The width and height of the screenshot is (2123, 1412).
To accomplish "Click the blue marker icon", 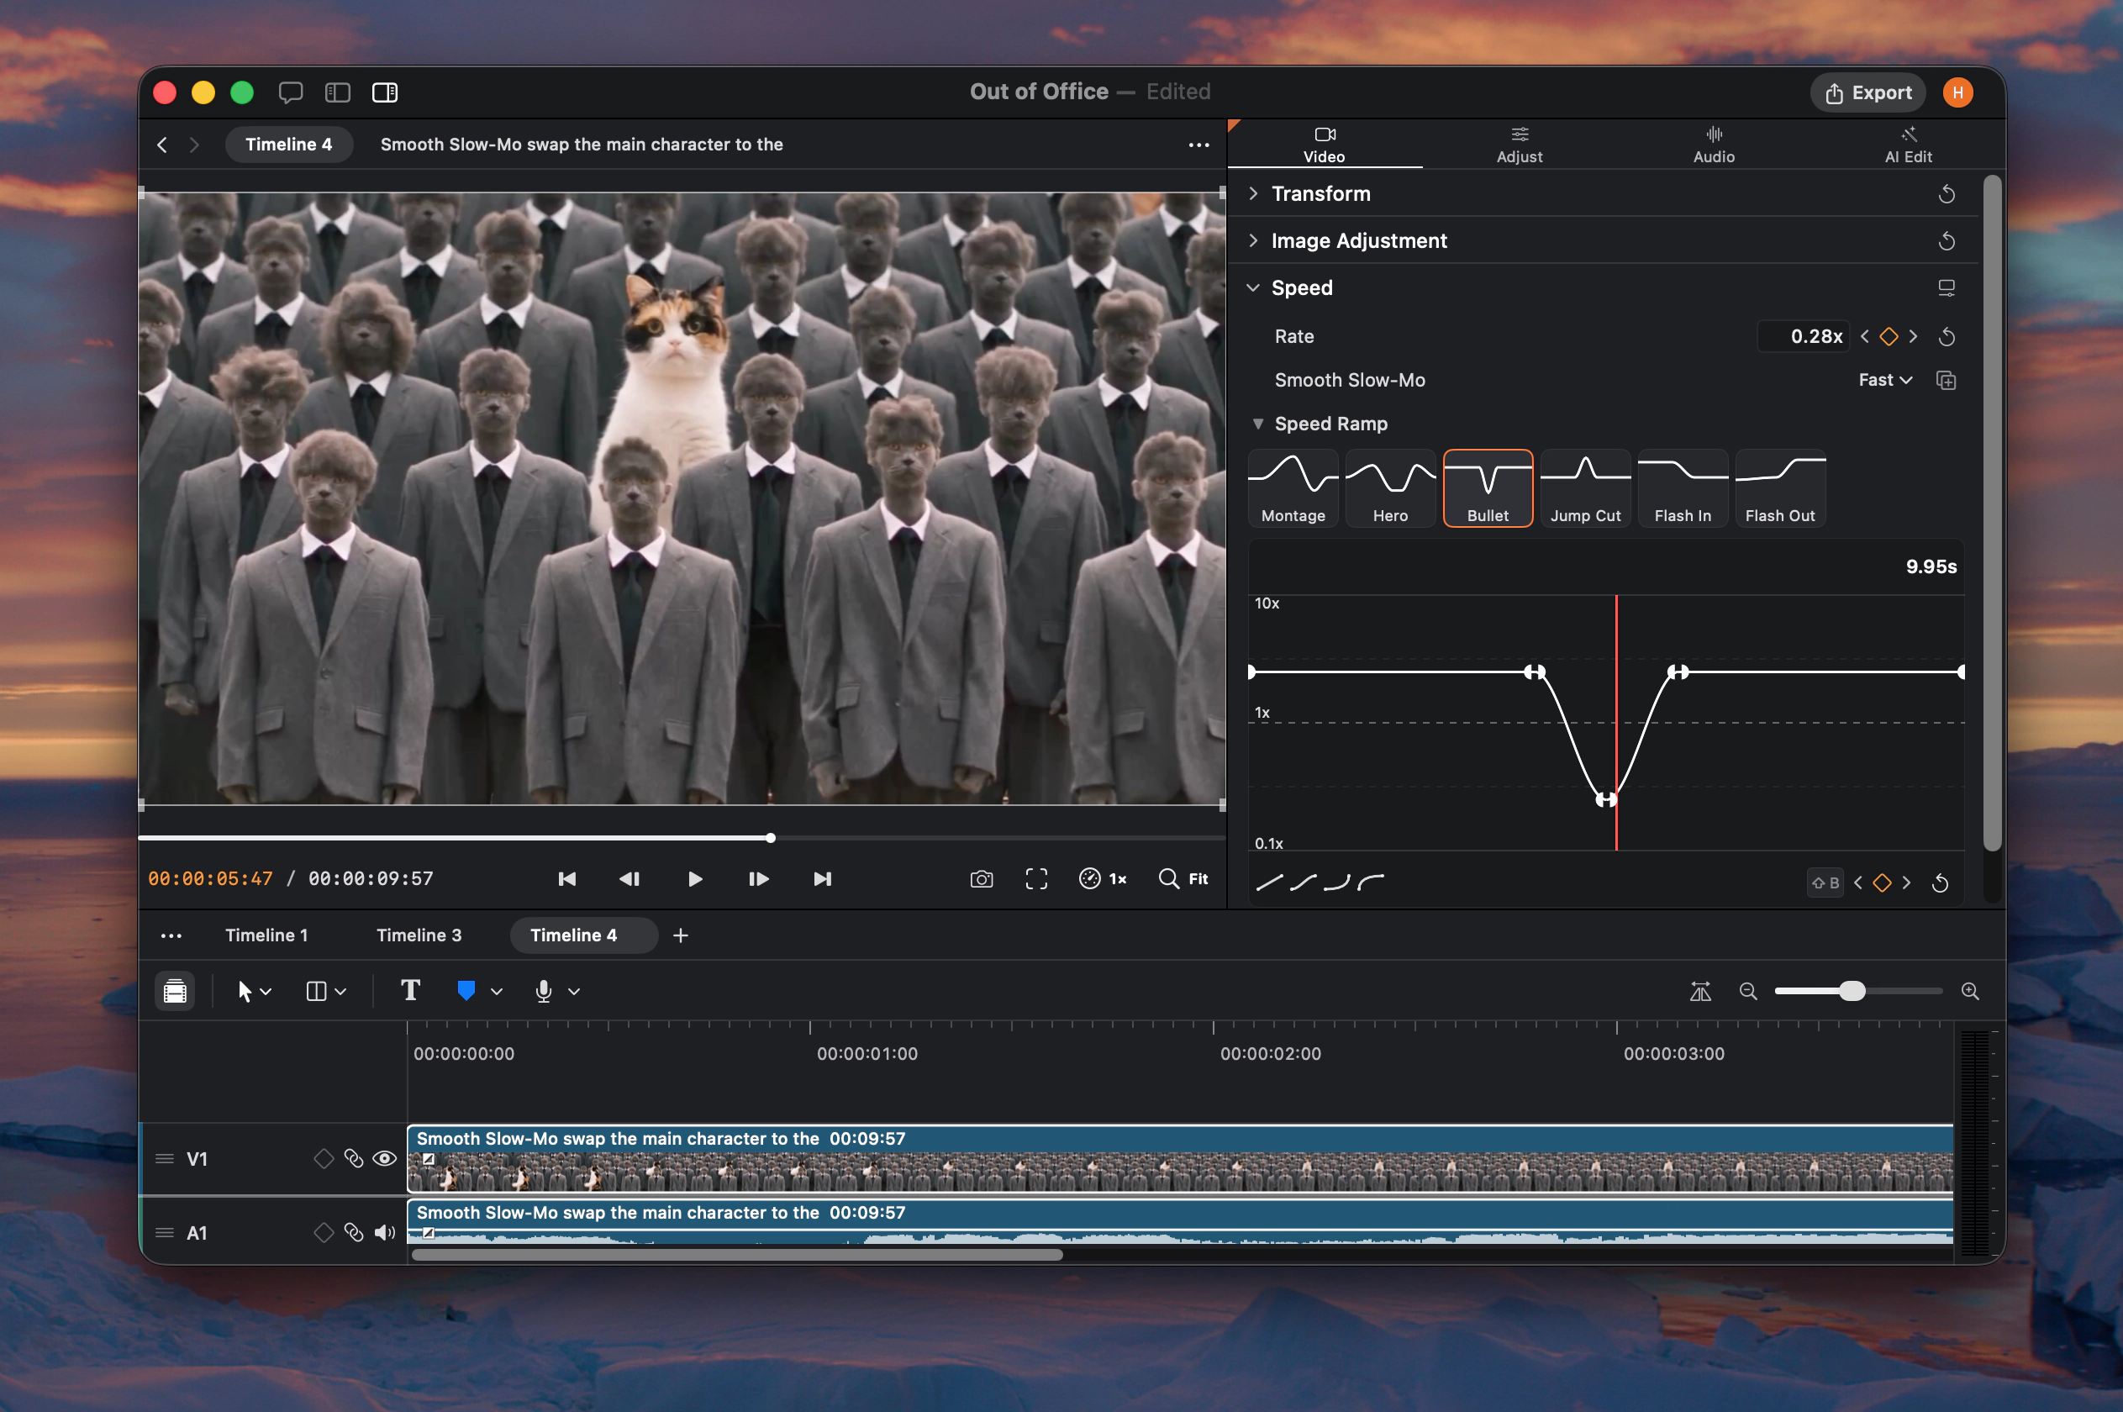I will (466, 991).
